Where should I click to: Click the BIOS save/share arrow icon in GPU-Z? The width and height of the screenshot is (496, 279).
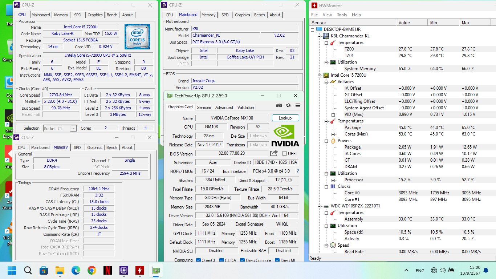274,153
